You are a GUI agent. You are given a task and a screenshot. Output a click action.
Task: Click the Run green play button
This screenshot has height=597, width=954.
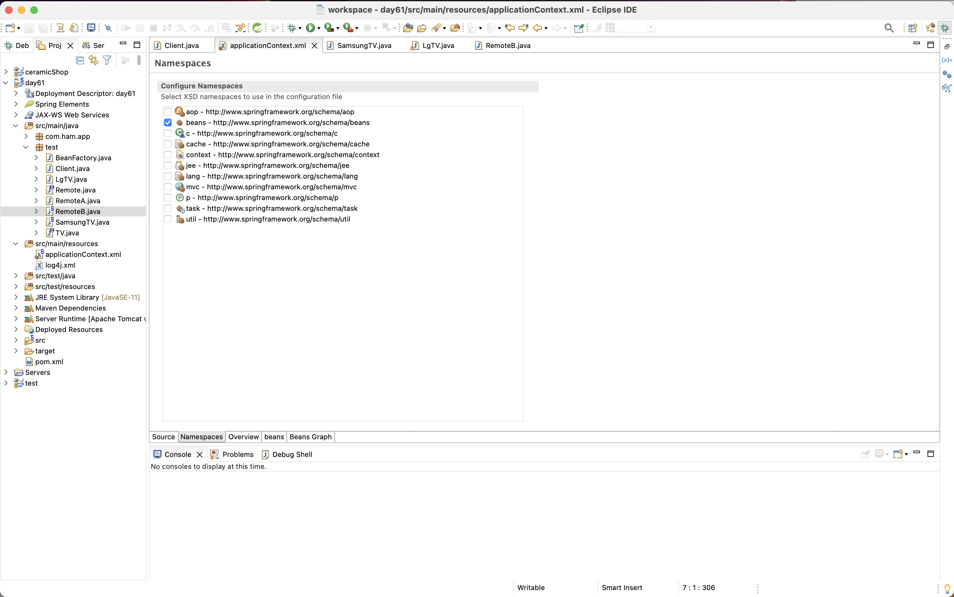pos(310,28)
